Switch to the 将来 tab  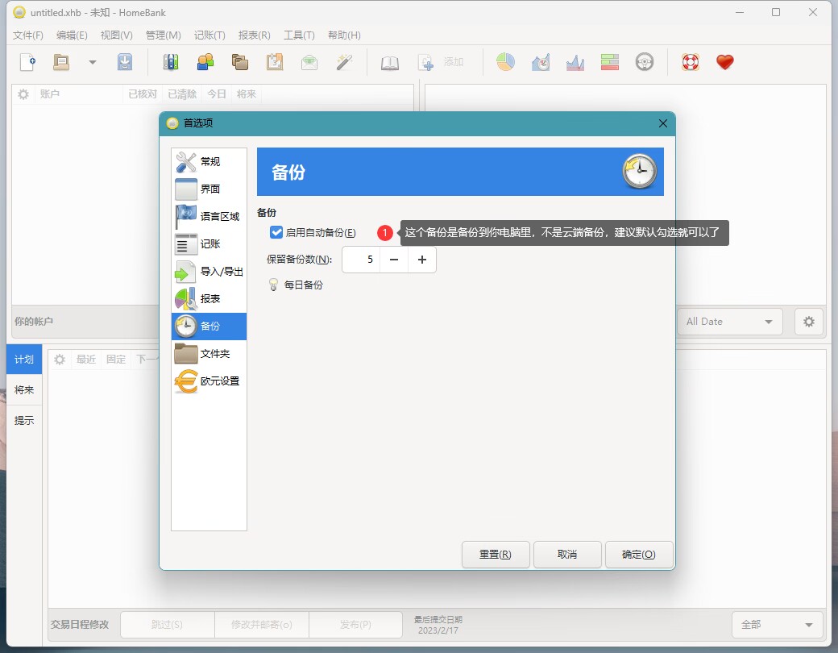point(24,390)
